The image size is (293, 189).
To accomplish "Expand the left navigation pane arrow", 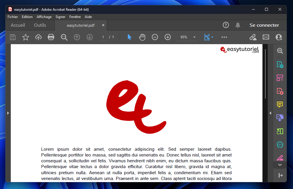I will point(8,113).
